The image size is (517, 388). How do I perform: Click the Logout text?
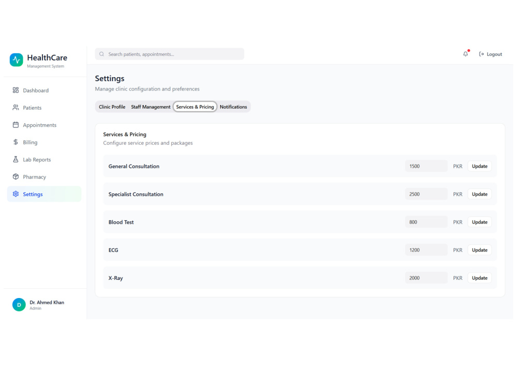pos(494,54)
